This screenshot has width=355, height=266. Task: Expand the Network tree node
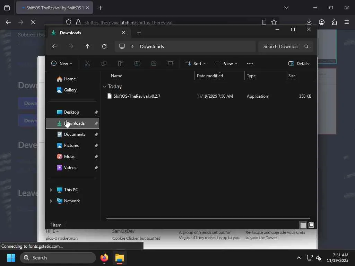click(x=51, y=201)
